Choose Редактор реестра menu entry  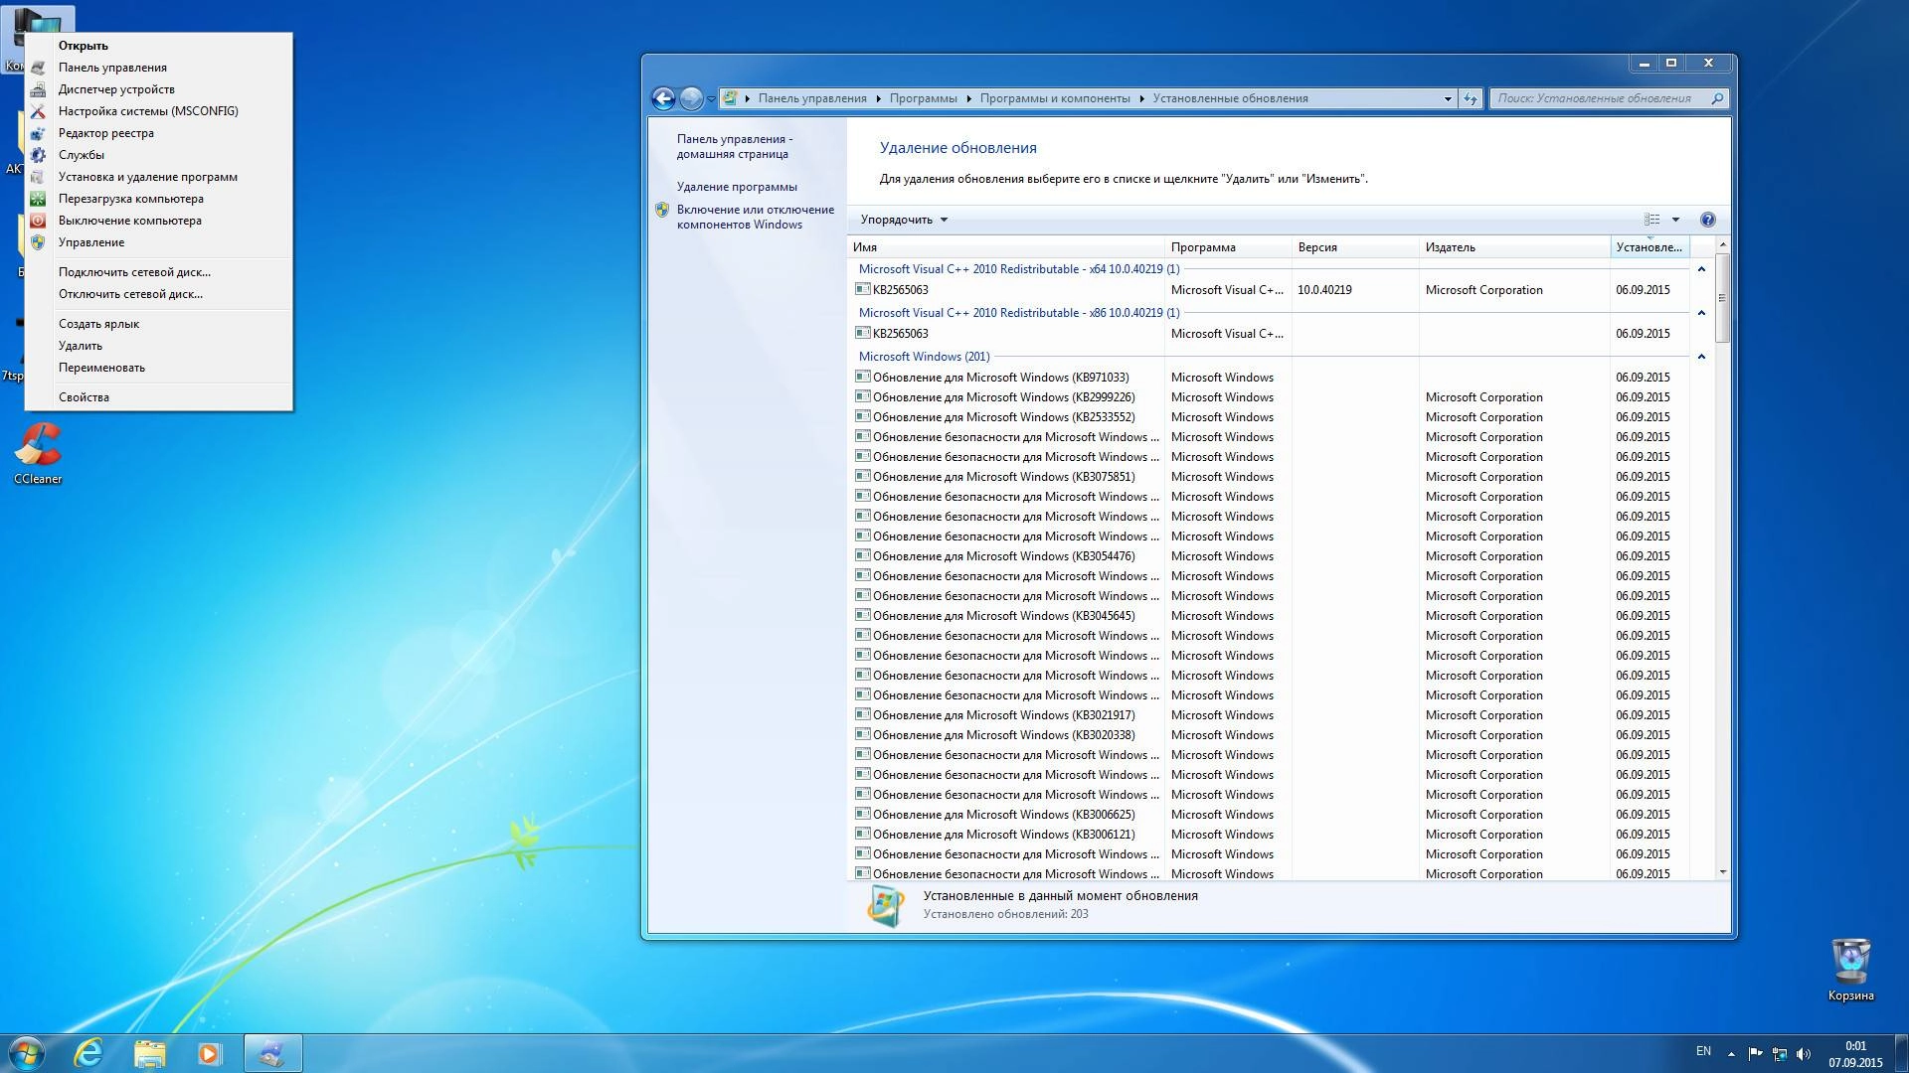(x=159, y=133)
